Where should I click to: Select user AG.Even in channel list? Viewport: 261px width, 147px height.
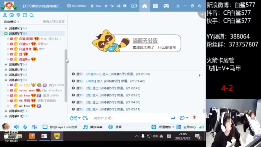coord(24,106)
